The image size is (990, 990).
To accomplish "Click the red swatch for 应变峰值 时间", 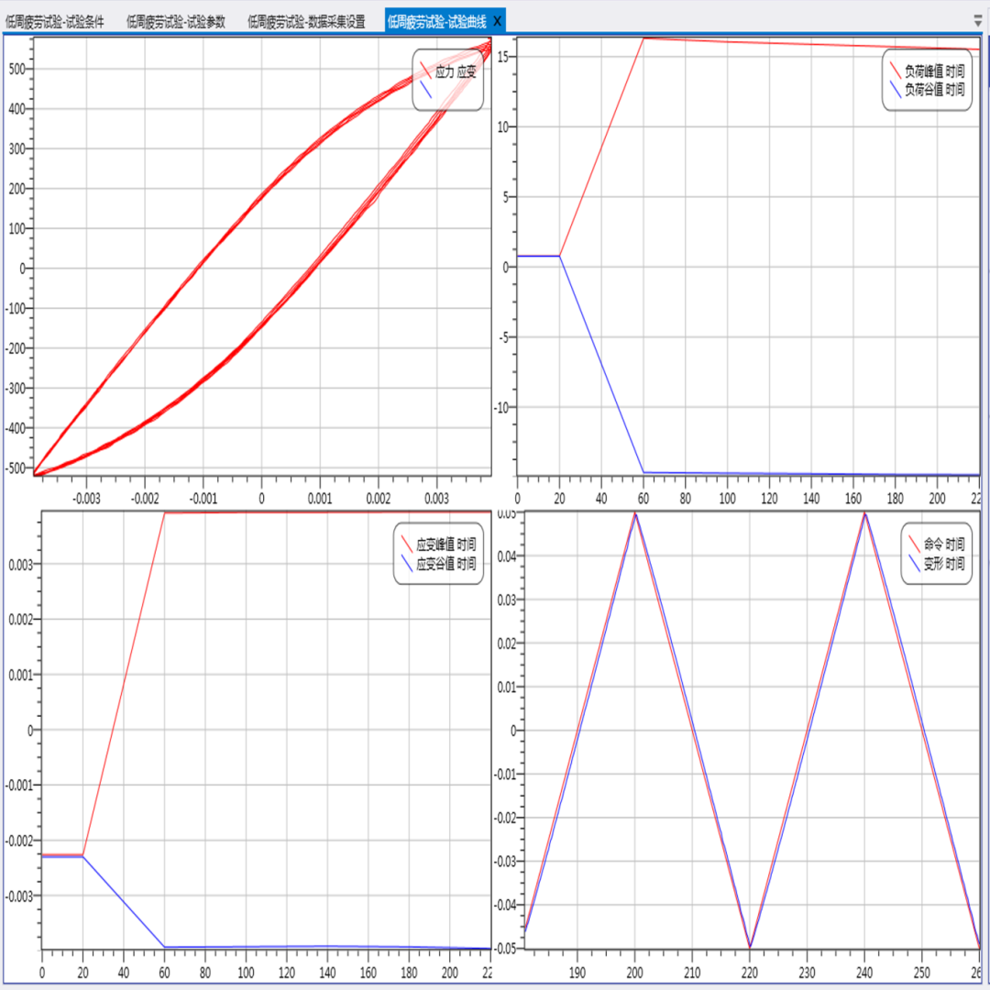I will (407, 544).
